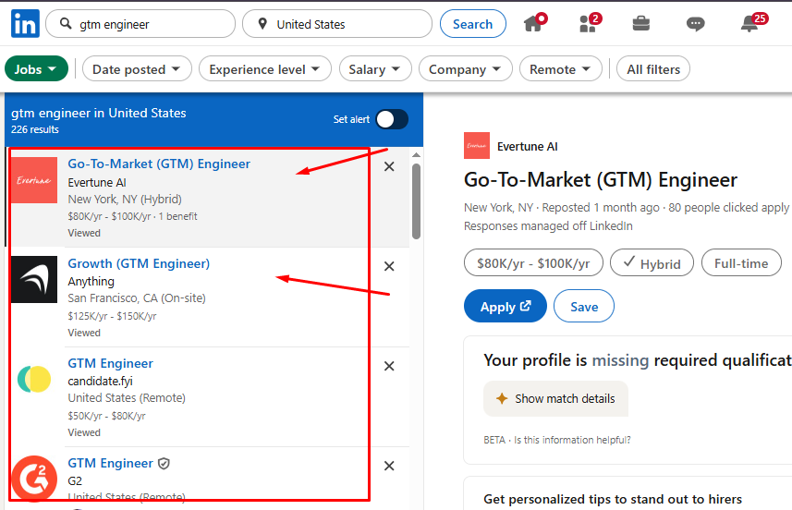Open the G2 company logo thumbnail
Viewport: 792px width, 510px height.
point(34,478)
